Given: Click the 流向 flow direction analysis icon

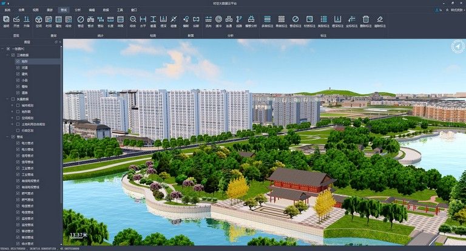Looking at the screenshot, I should click(x=209, y=21).
